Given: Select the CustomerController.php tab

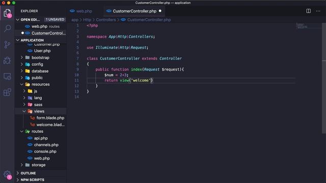Looking at the screenshot, I should (x=134, y=11).
